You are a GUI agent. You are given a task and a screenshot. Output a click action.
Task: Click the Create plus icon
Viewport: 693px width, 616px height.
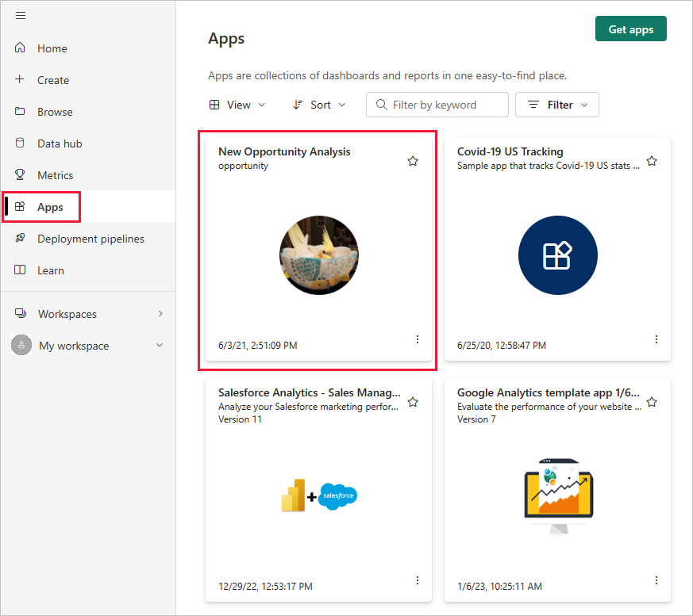tap(19, 79)
